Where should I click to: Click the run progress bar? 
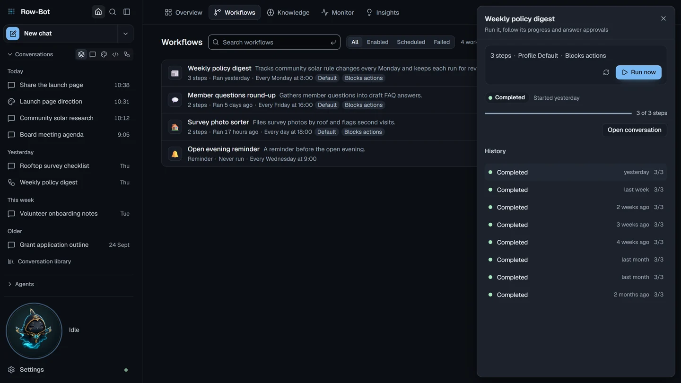tap(558, 113)
